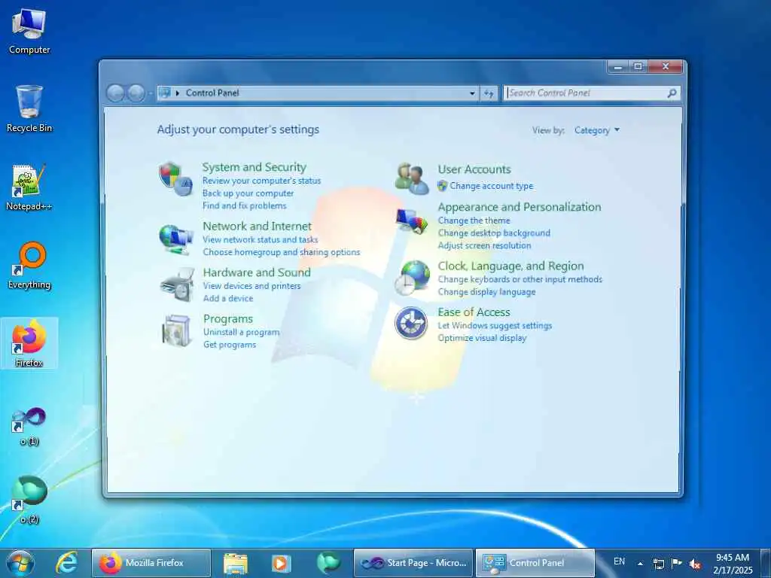The image size is (771, 578).
Task: Open the Windows Start orb
Action: pyautogui.click(x=20, y=563)
